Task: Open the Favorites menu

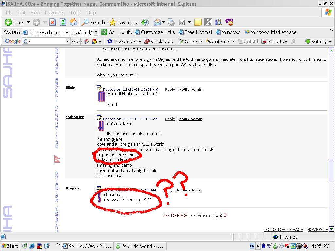Action: pyautogui.click(x=55, y=12)
